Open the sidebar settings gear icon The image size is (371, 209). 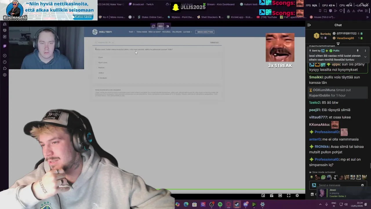[x=5, y=75]
